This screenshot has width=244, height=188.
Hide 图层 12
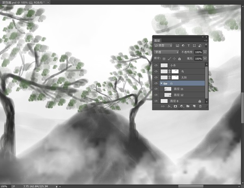point(156,95)
